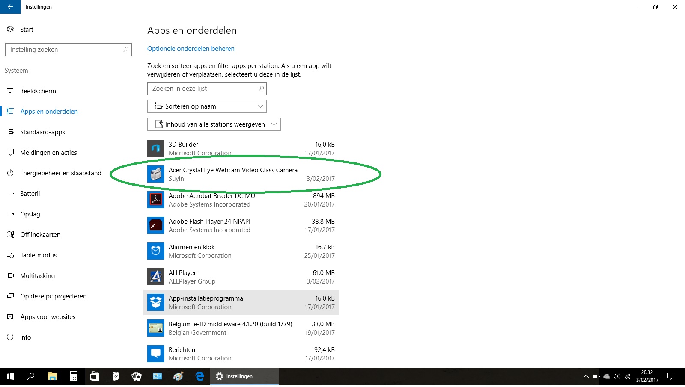The image size is (685, 387).
Task: Click the Tabletmodus icon
Action: pyautogui.click(x=10, y=255)
